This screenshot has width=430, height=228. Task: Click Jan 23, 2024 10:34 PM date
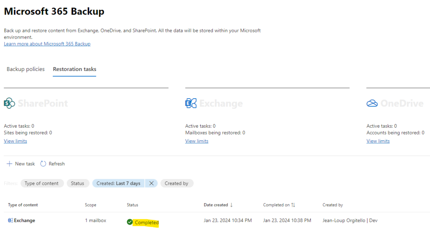tap(228, 220)
